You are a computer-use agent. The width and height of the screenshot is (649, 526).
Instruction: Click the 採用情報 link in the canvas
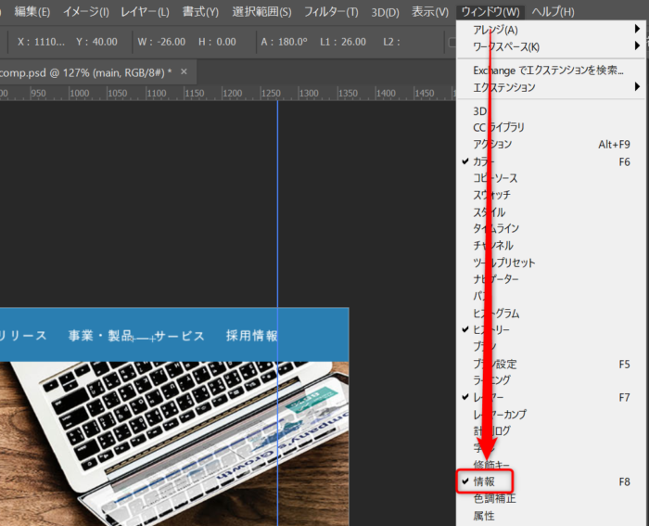(x=251, y=336)
